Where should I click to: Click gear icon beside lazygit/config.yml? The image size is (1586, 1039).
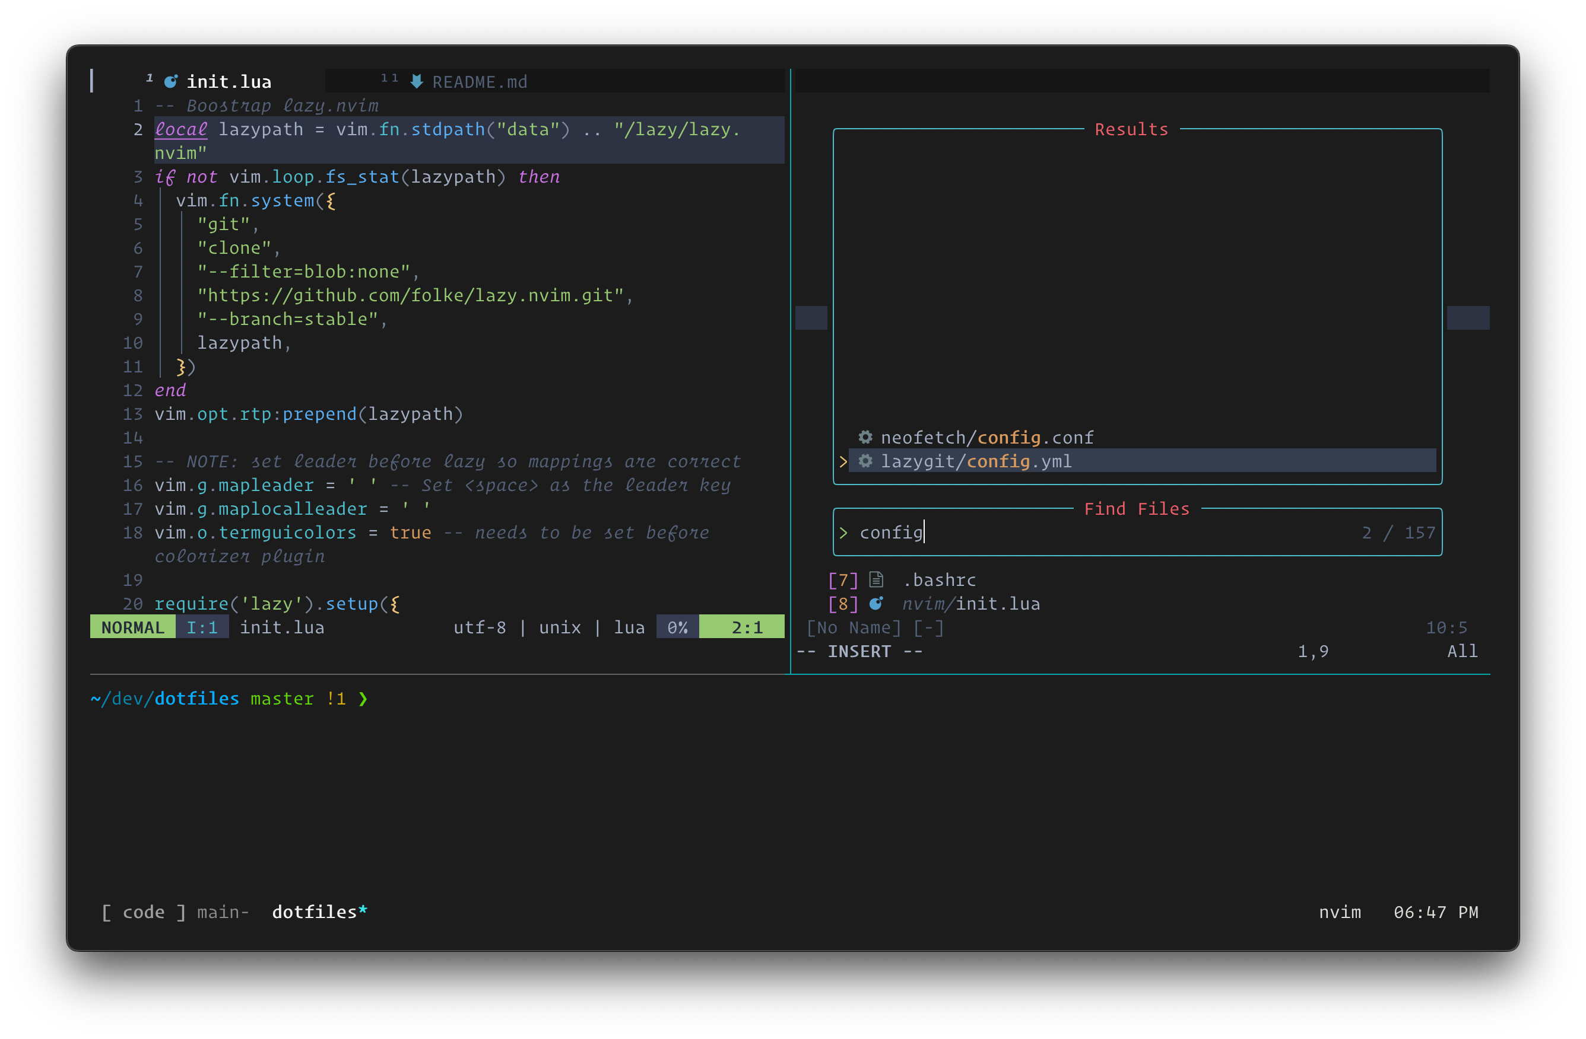[x=865, y=461]
